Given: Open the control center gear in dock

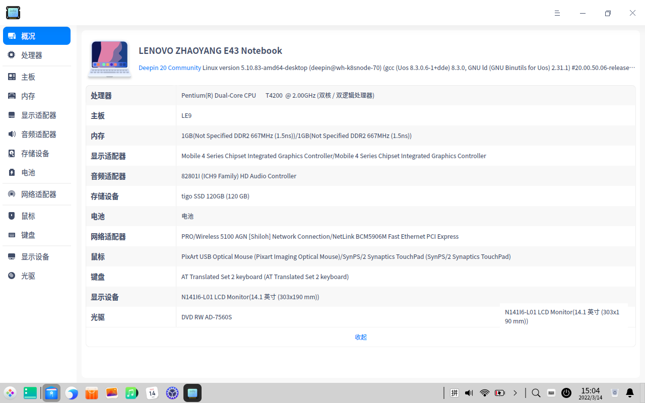Looking at the screenshot, I should pos(172,393).
